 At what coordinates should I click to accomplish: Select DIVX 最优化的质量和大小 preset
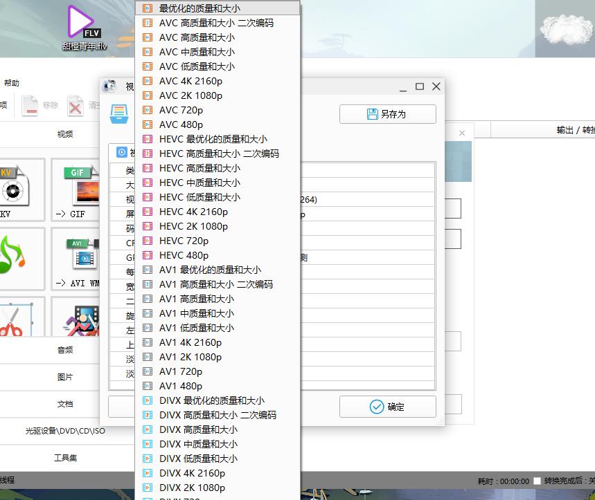(x=217, y=400)
